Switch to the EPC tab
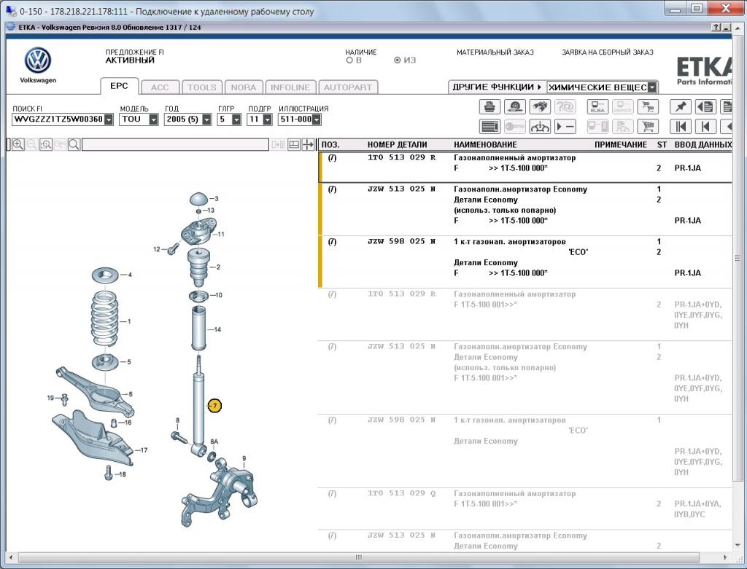747x569 pixels. coord(119,86)
